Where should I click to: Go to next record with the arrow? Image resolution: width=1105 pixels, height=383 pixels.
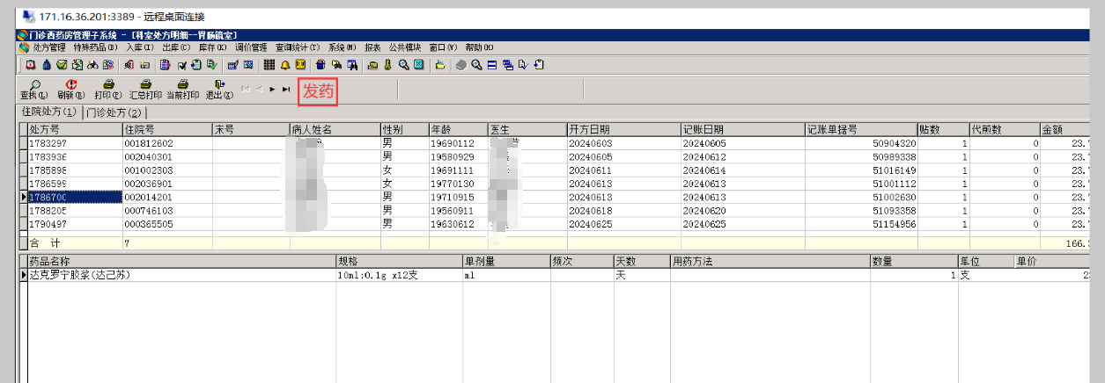pos(272,90)
